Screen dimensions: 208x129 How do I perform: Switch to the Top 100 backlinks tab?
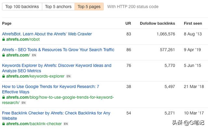pos(22,6)
